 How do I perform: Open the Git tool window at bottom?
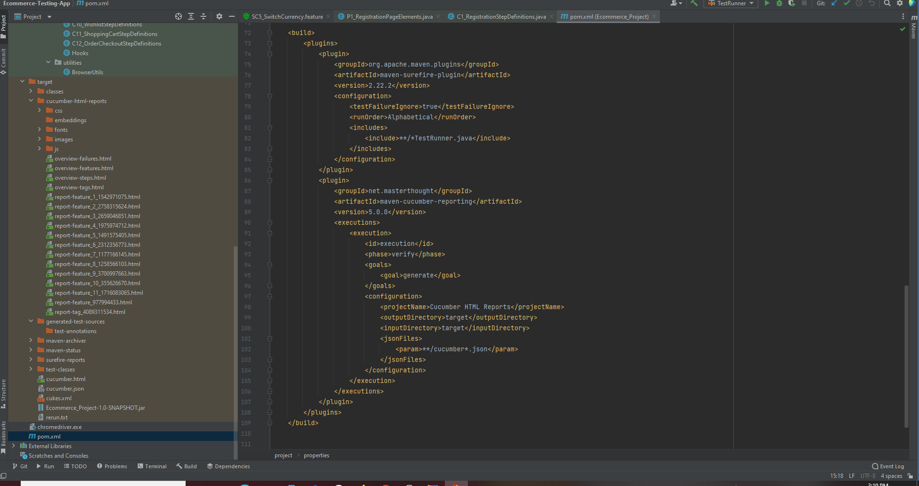(x=20, y=466)
